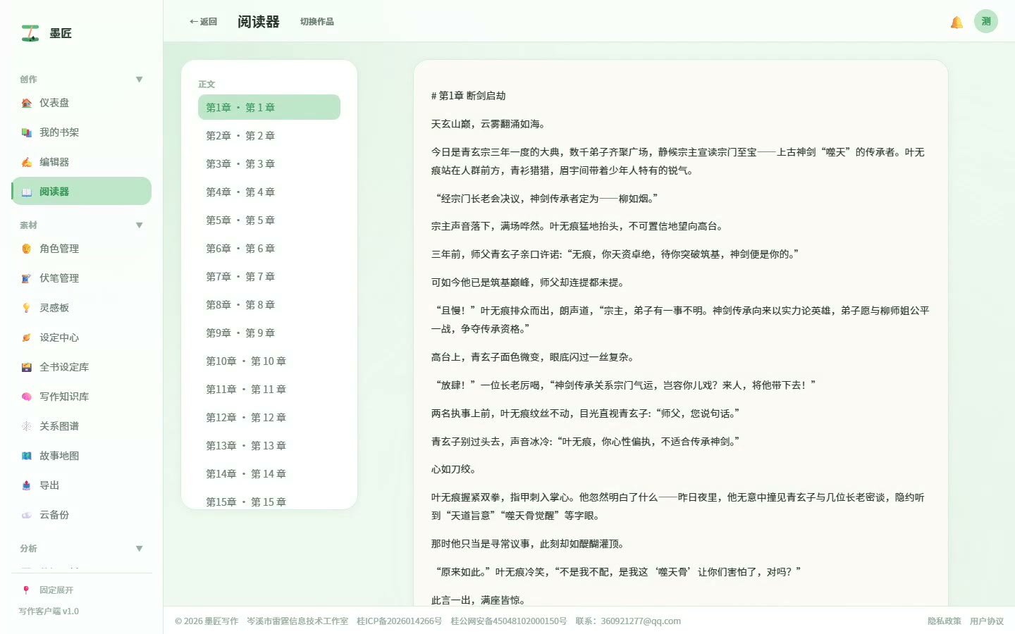Viewport: 1015px width, 634px height.
Task: Open the 云备份 cloud icon
Action: click(27, 515)
